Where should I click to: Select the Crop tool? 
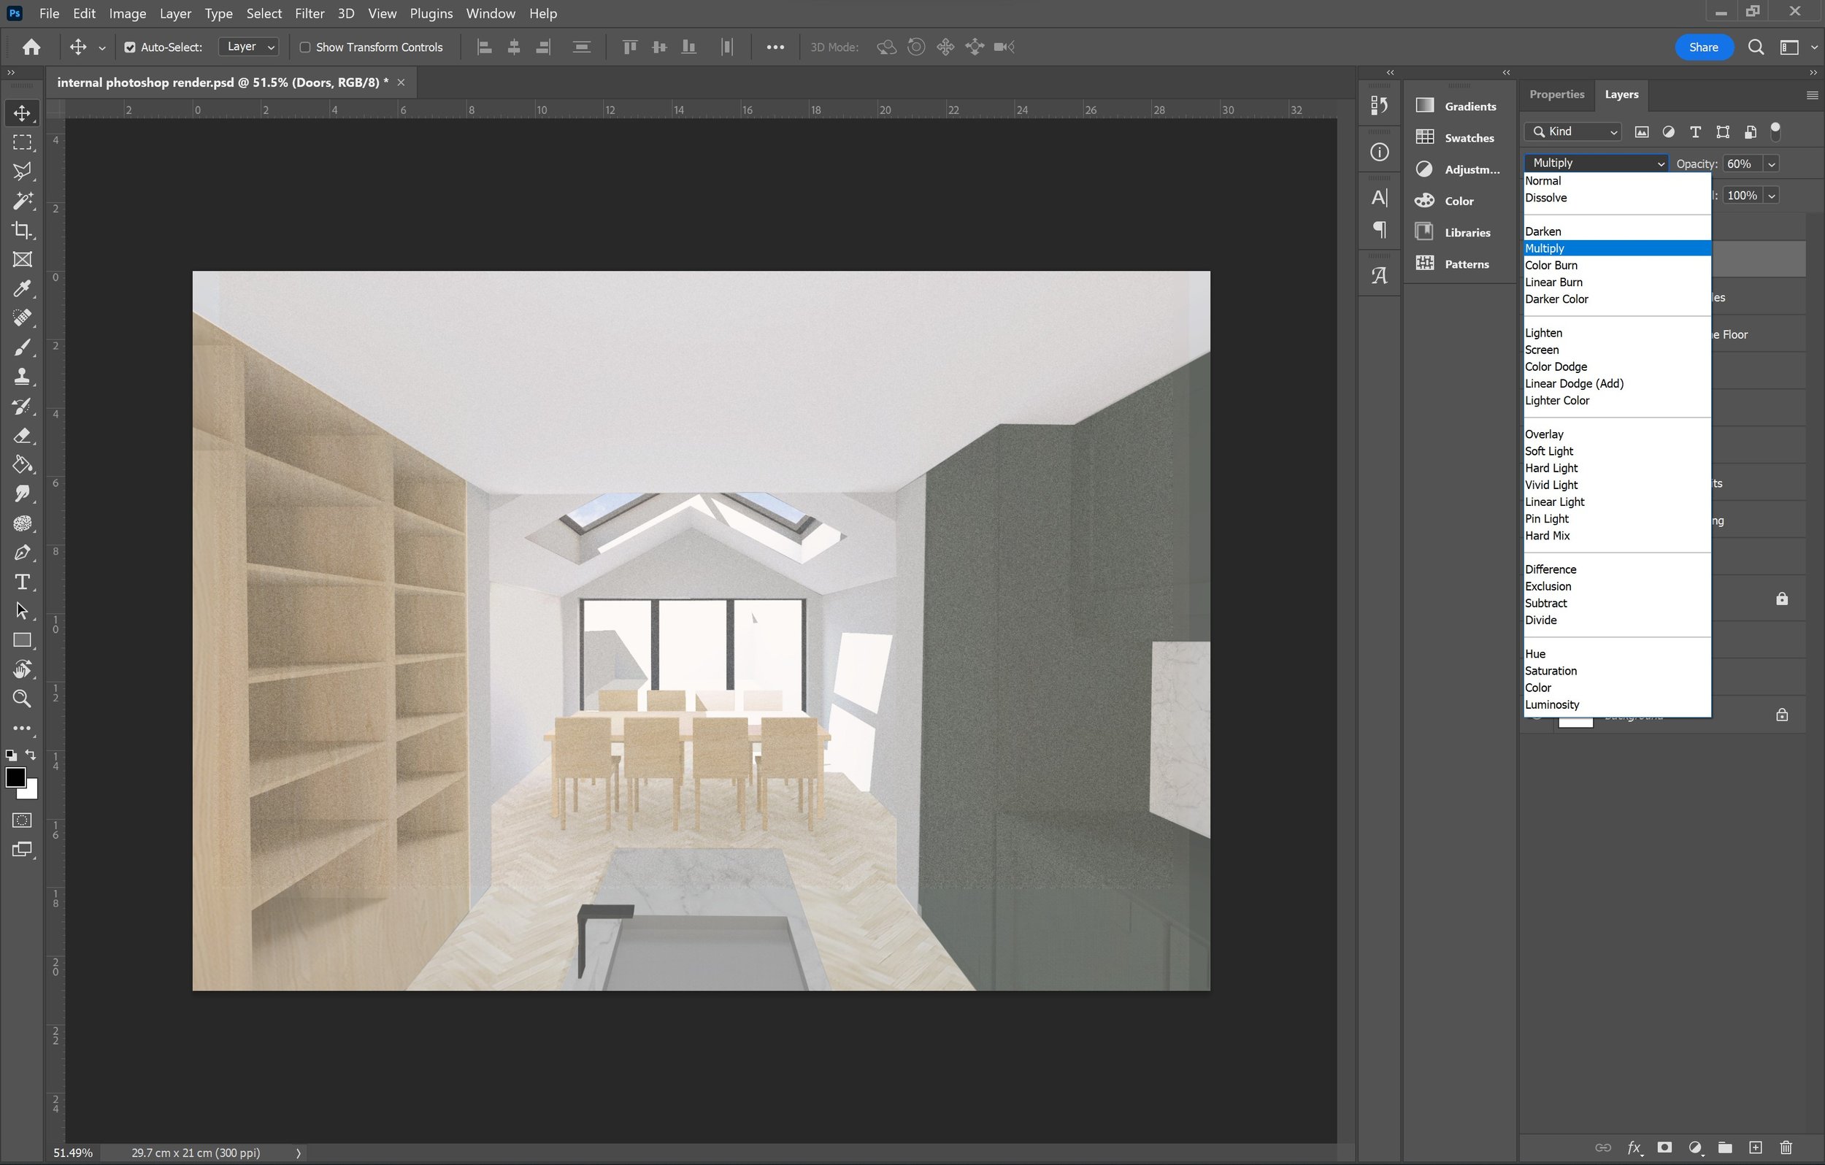22,231
